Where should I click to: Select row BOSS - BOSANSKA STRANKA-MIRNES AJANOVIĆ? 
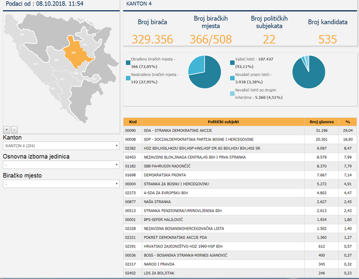pos(240,255)
